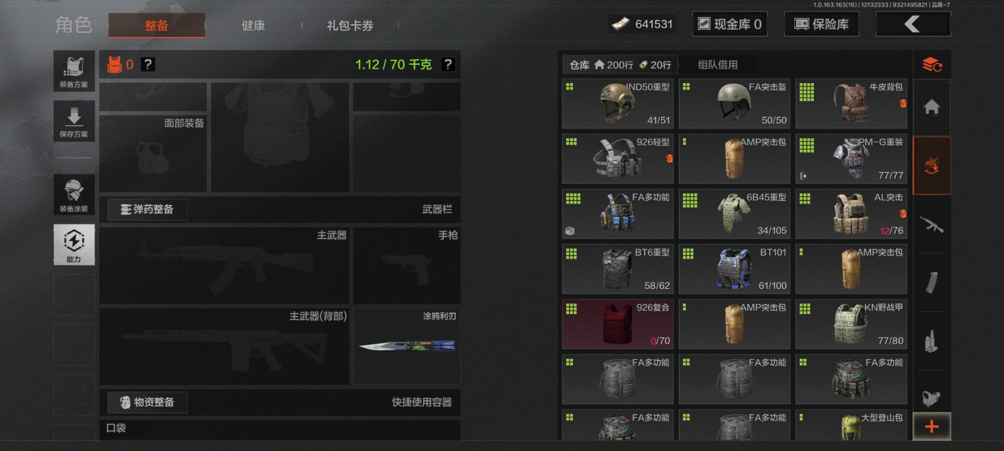Open the 装备方案 loadout icon
This screenshot has height=451, width=1004.
coord(74,71)
